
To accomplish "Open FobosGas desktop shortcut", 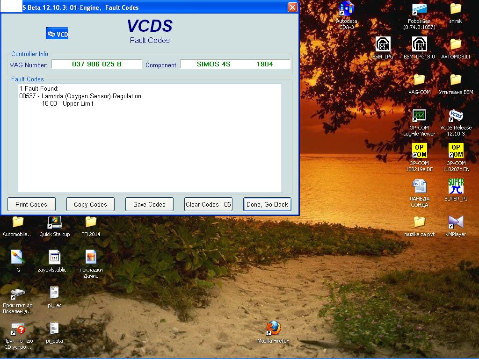I will pos(419,9).
